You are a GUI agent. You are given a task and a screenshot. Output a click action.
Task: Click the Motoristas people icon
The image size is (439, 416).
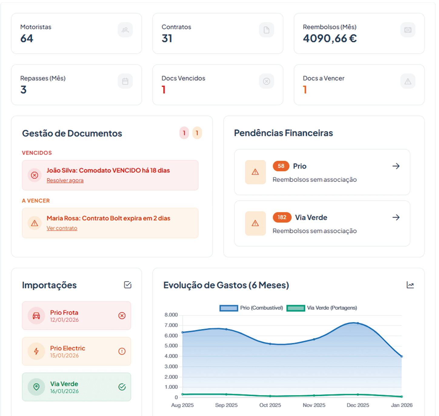point(125,30)
